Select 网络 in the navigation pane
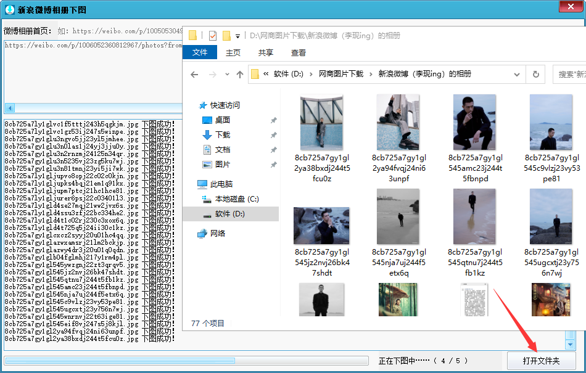Viewport: 586px width, 373px height. click(217, 234)
